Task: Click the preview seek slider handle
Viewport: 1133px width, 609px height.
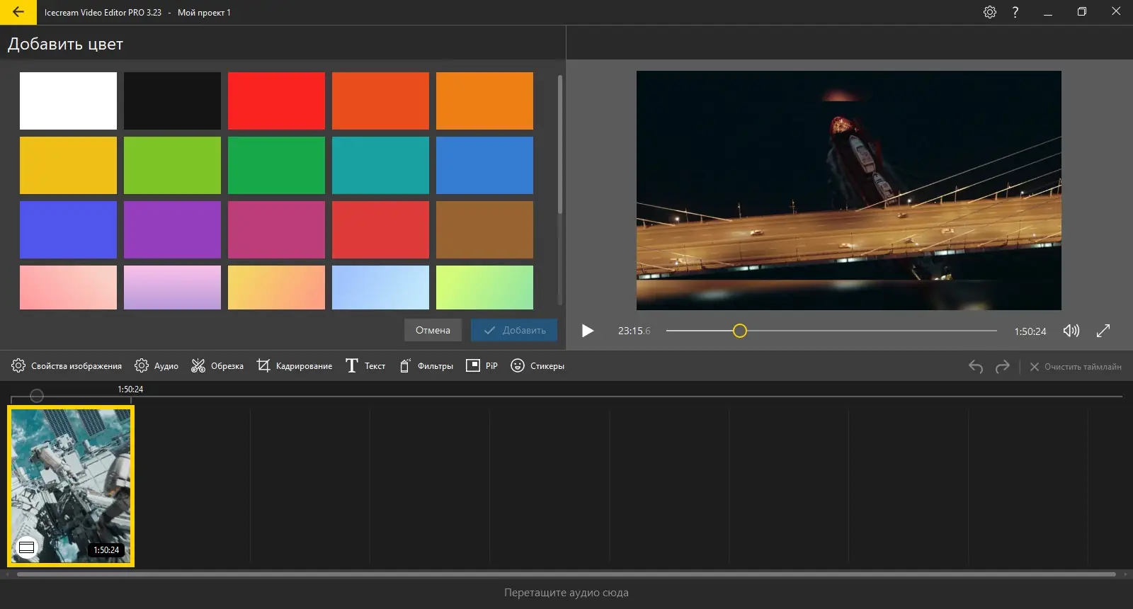Action: [739, 331]
